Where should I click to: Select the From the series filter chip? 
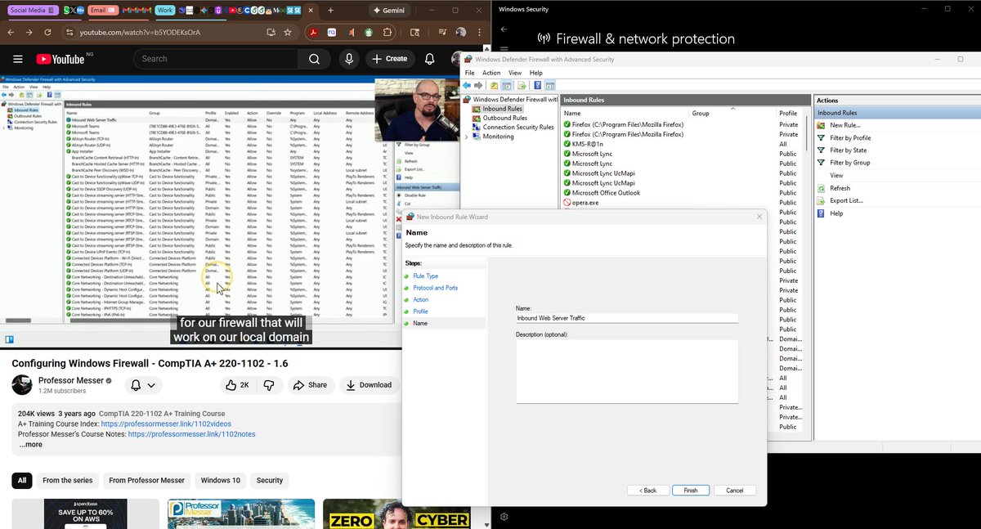[68, 480]
